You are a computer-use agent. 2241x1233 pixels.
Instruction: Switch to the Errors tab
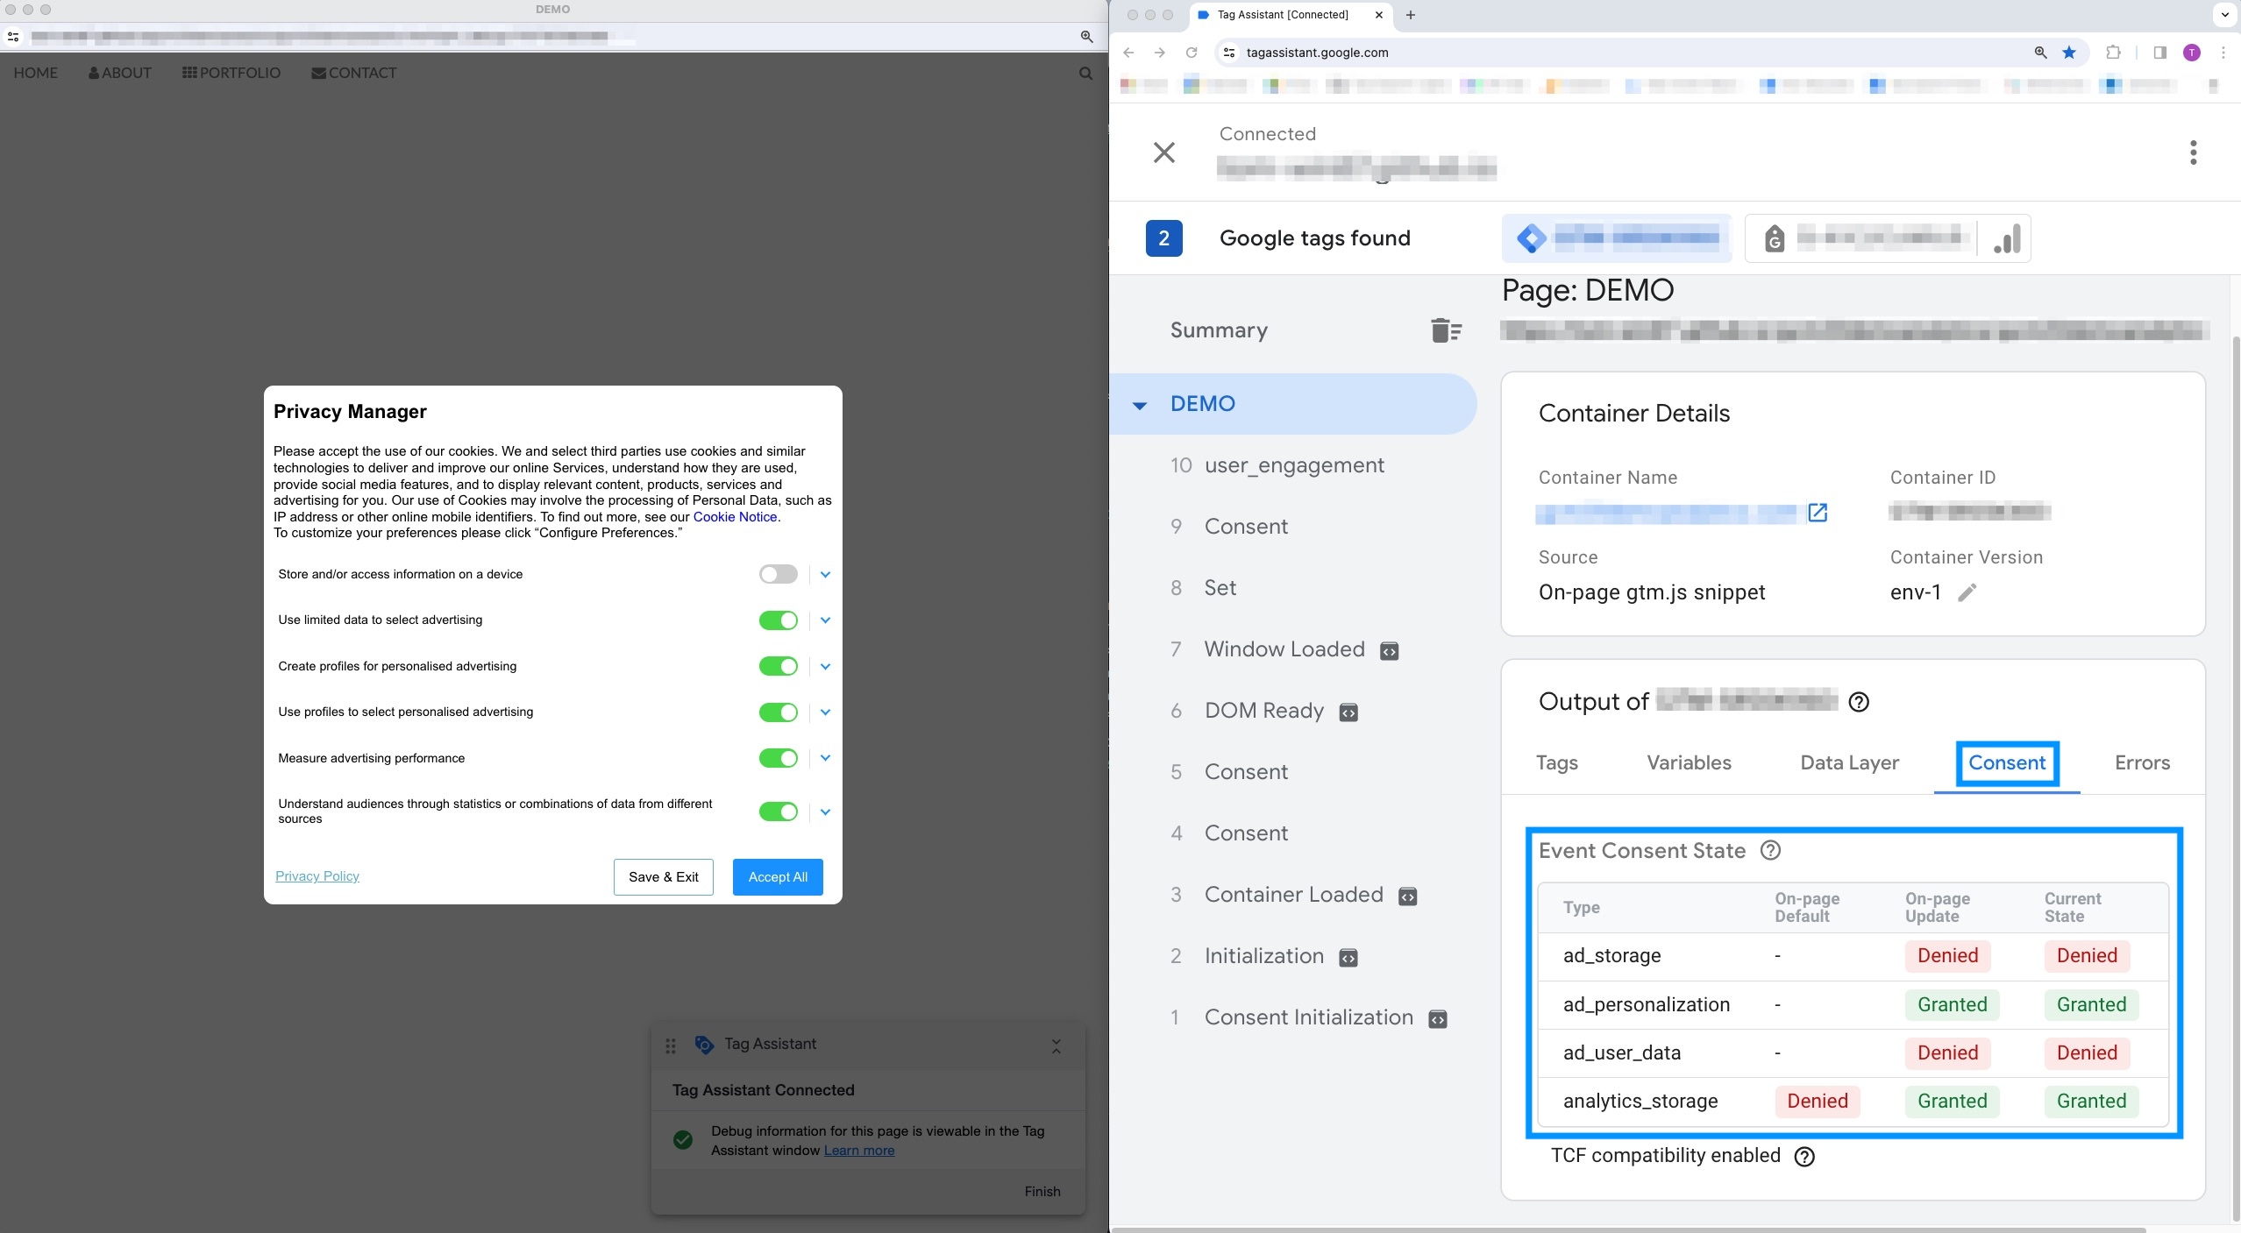[x=2142, y=762]
